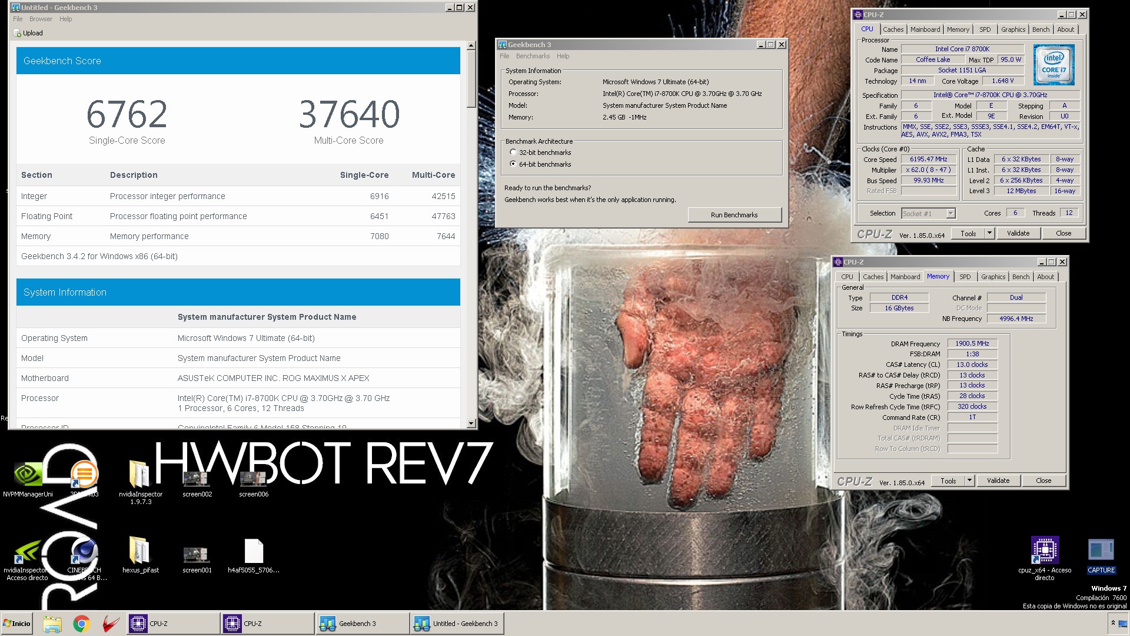
Task: Switch to Geekbench 3 taskbar window
Action: (x=363, y=624)
